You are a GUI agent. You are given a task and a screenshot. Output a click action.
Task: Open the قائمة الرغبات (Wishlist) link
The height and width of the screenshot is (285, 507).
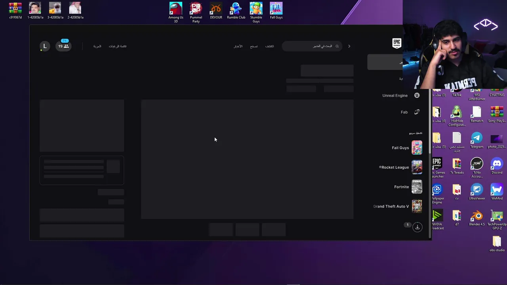tap(118, 46)
